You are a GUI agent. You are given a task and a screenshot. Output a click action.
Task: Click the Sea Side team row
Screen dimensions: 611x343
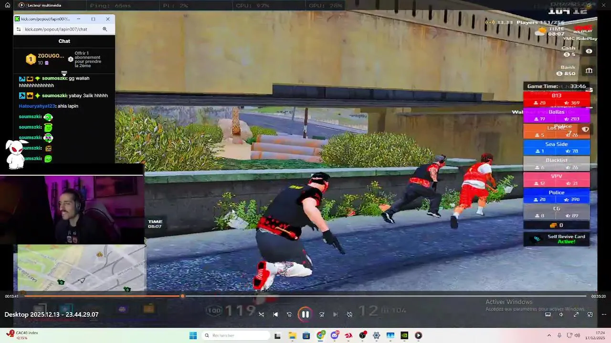tap(557, 147)
